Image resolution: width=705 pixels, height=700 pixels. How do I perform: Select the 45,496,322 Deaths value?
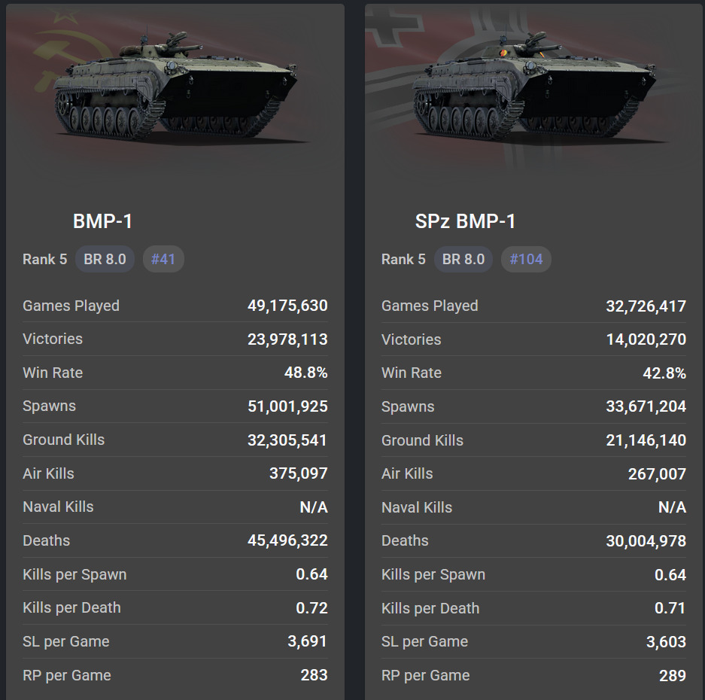coord(287,540)
